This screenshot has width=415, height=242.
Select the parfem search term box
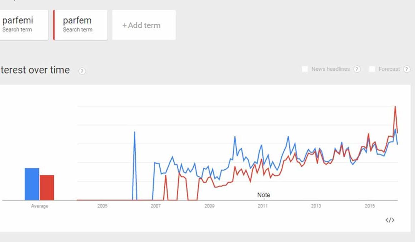(80, 25)
